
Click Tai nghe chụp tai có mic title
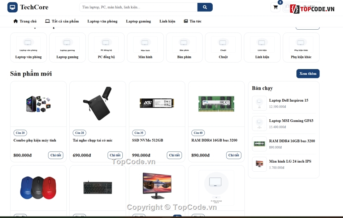[x=92, y=140]
